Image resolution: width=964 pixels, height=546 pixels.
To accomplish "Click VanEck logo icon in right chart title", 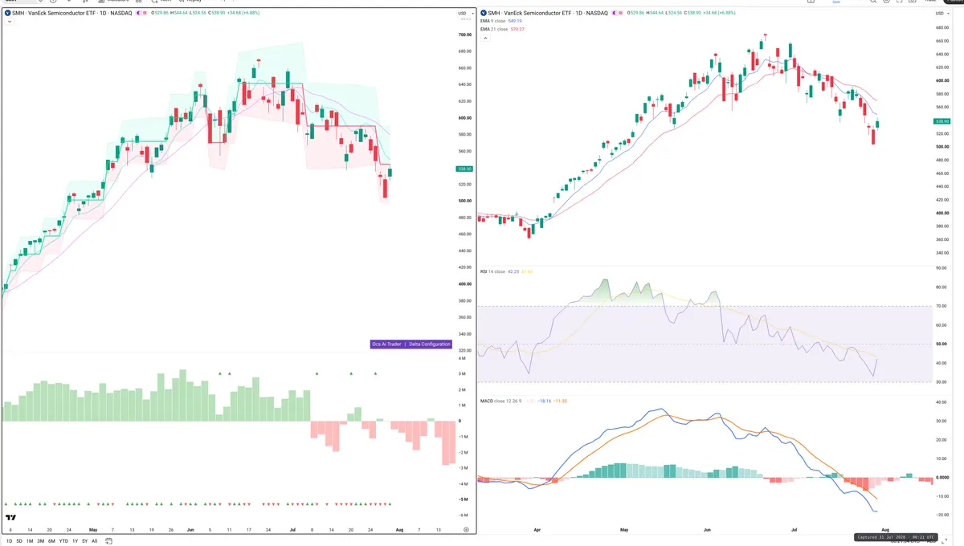I will pyautogui.click(x=485, y=14).
